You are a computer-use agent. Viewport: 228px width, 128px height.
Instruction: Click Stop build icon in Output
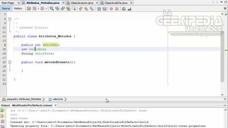click(2, 121)
